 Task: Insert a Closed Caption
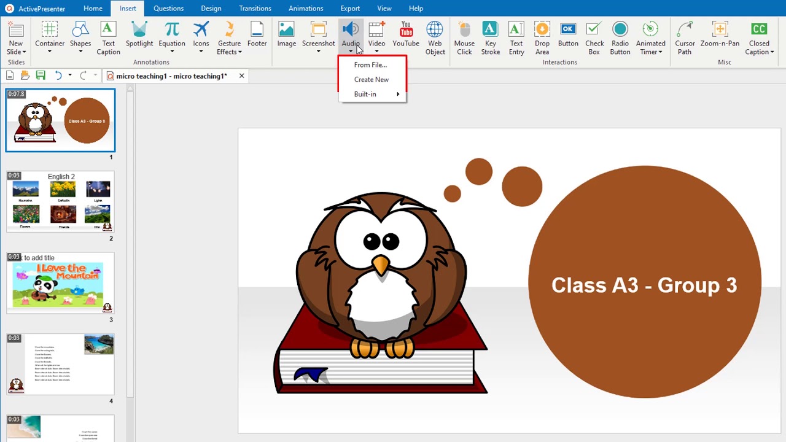759,38
